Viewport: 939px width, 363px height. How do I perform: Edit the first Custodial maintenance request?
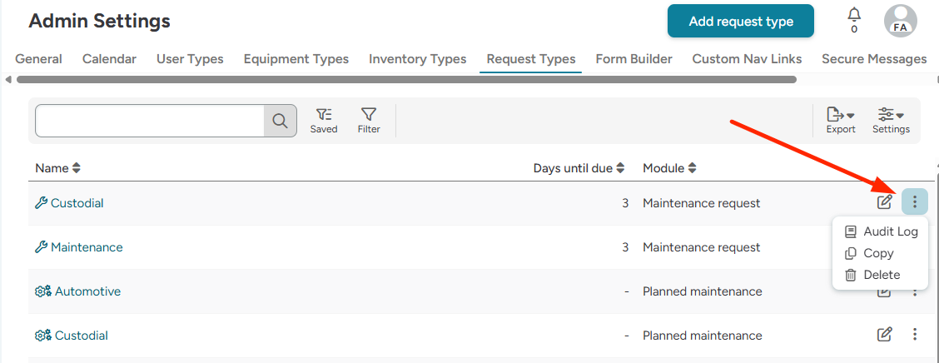(885, 202)
